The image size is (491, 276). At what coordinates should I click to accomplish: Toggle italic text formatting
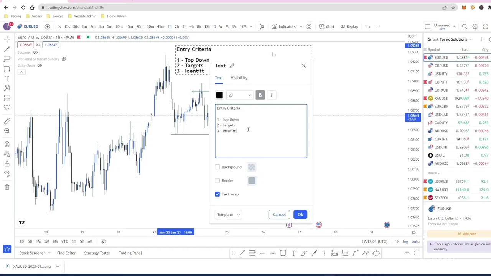(271, 95)
